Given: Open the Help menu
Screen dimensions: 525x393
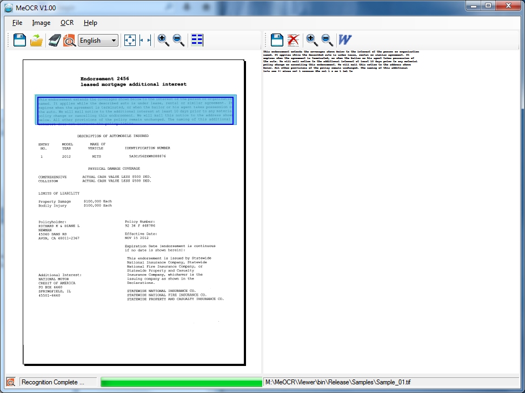Looking at the screenshot, I should [x=90, y=23].
